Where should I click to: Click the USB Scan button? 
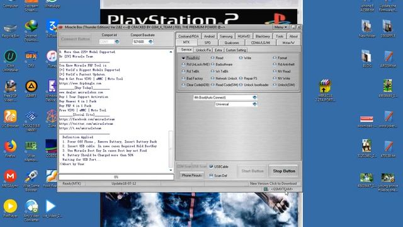point(200,166)
